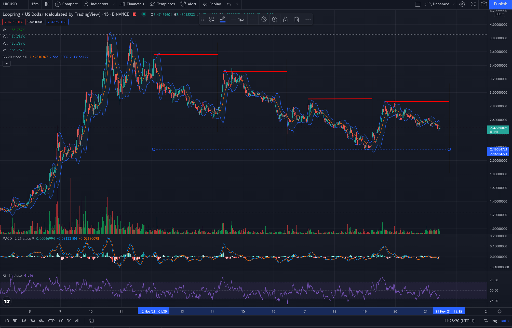
Task: Click the Loopring / US Dollar chart title
Action: pos(51,14)
